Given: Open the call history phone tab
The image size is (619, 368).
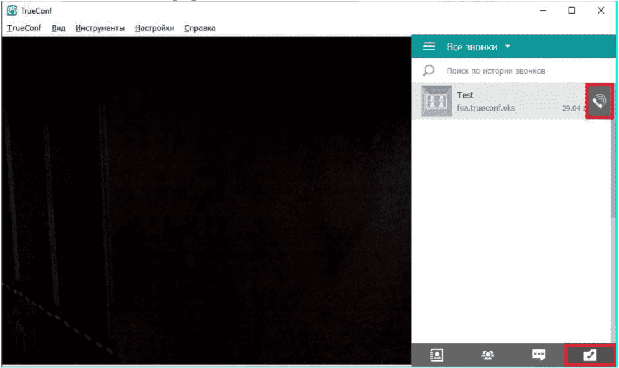Looking at the screenshot, I should point(590,354).
